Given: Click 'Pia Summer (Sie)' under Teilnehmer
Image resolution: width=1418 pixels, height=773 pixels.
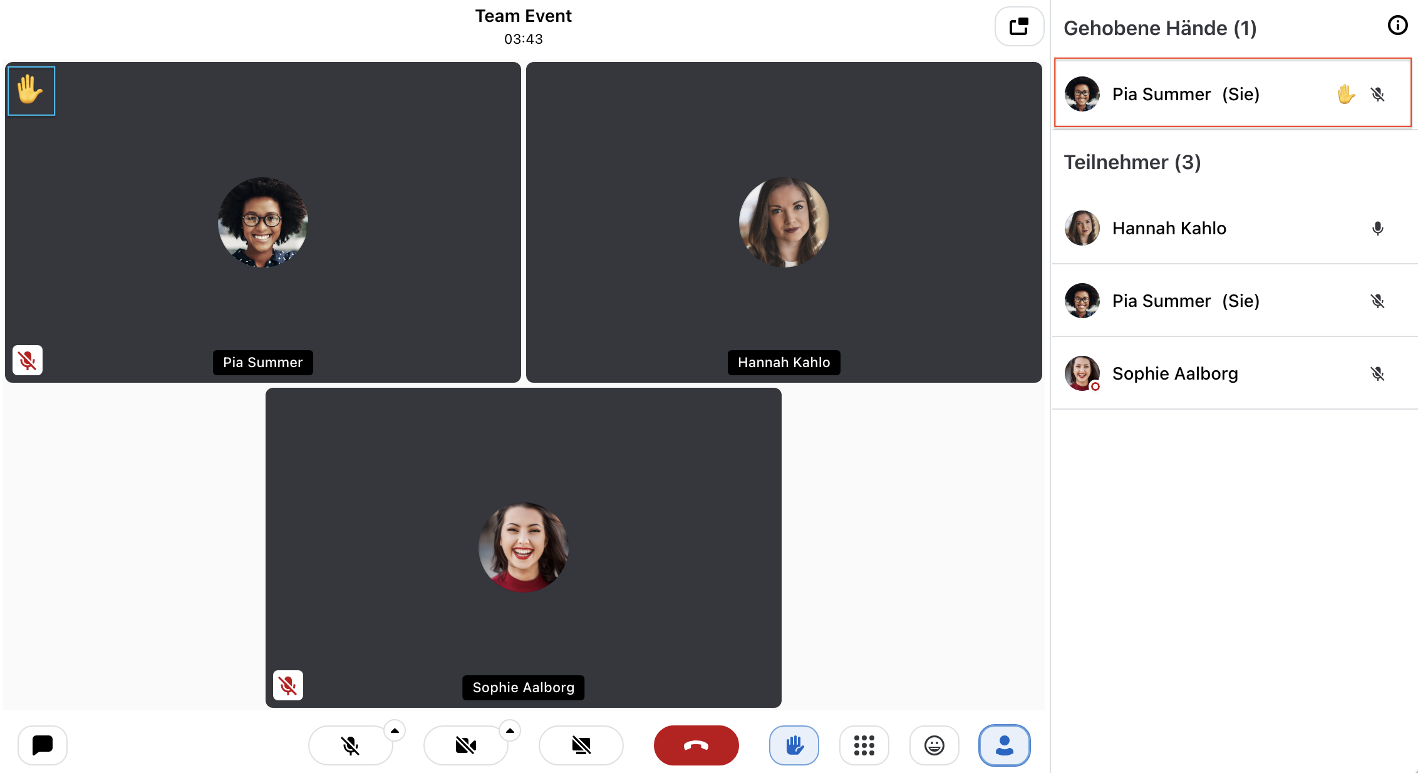Looking at the screenshot, I should 1186,301.
